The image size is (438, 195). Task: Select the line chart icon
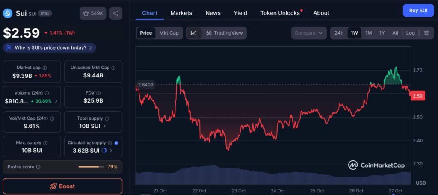click(194, 33)
